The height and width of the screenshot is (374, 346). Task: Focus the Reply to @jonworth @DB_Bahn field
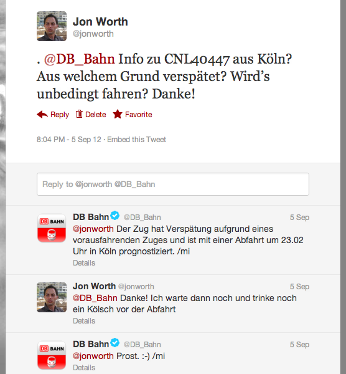click(173, 184)
